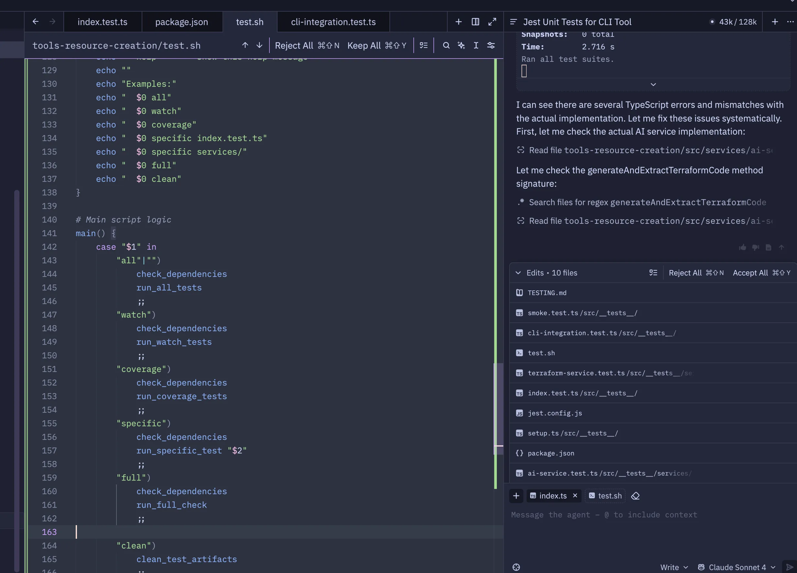Click the tools-resource-creation/test.sh breadcrumb

pyautogui.click(x=116, y=46)
